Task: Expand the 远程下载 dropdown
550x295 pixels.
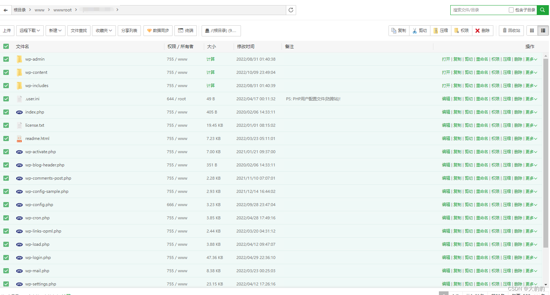Action: click(30, 31)
